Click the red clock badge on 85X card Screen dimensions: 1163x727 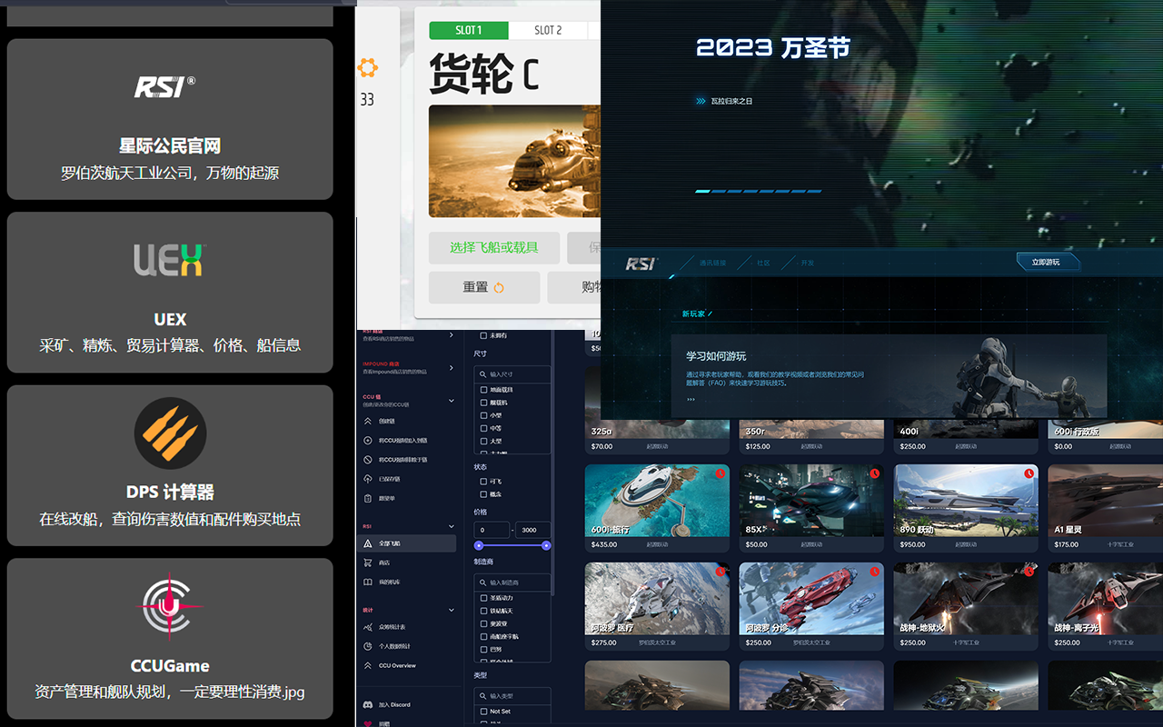[x=875, y=473]
